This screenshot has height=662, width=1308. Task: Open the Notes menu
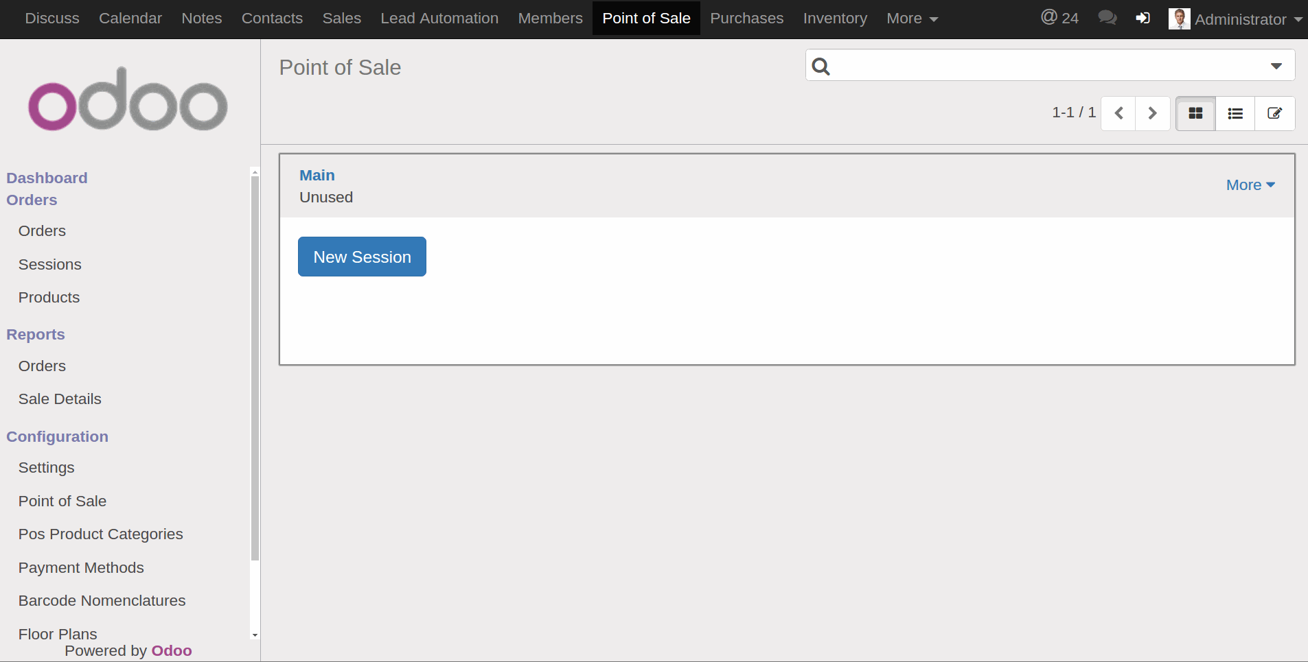[202, 19]
